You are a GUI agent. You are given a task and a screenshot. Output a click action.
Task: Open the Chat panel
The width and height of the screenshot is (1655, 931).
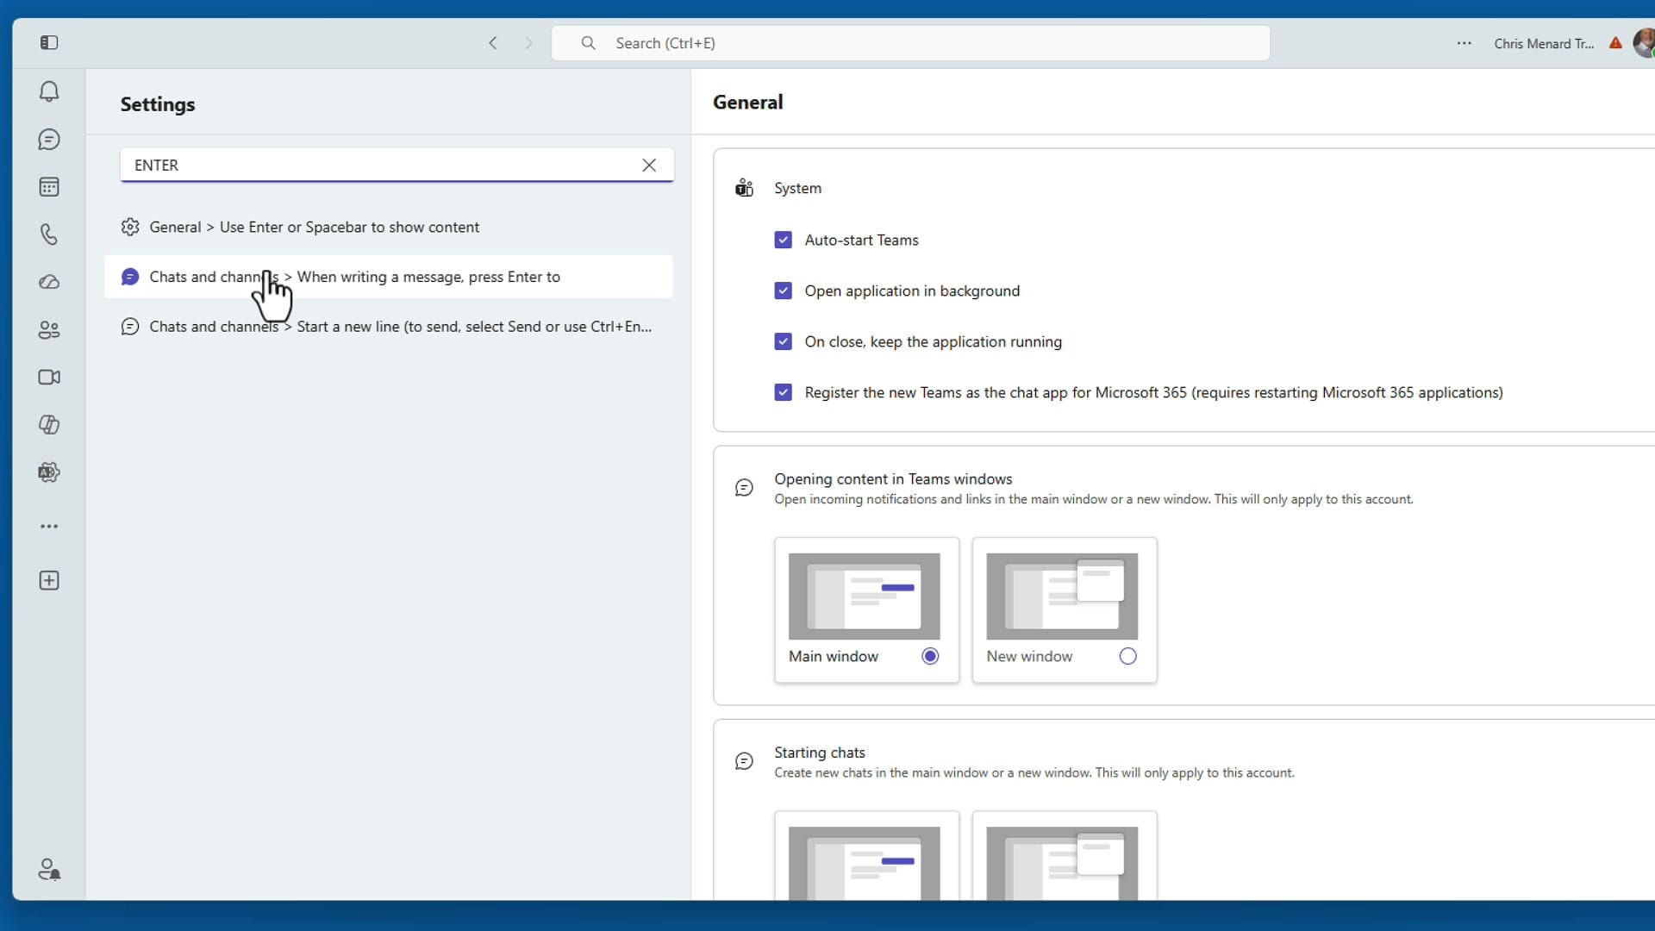tap(49, 139)
